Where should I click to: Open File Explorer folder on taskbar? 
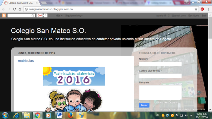pos(26,115)
